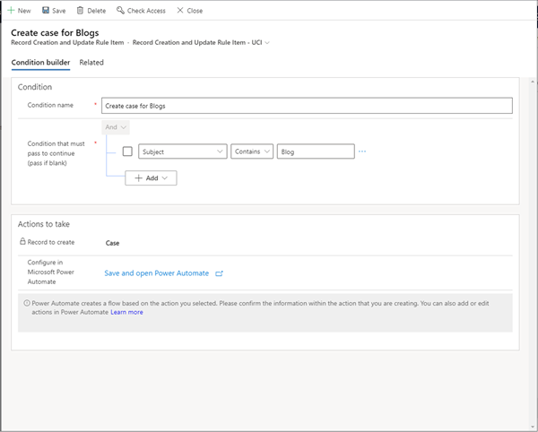Open the ellipsis menu for condition row
Image resolution: width=538 pixels, height=432 pixels.
tap(362, 151)
